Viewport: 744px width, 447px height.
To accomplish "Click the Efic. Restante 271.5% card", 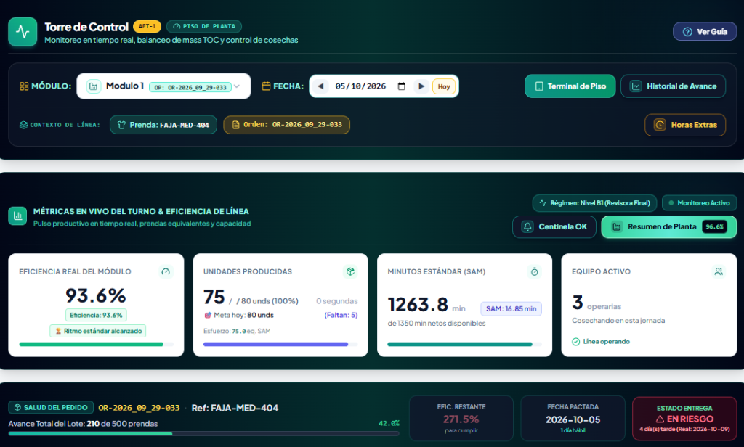I will pyautogui.click(x=461, y=419).
